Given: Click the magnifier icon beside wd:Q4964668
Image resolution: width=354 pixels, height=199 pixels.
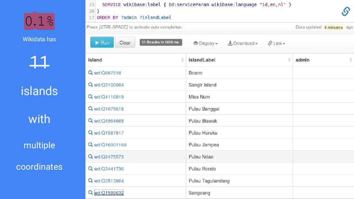Looking at the screenshot, I should coord(90,121).
